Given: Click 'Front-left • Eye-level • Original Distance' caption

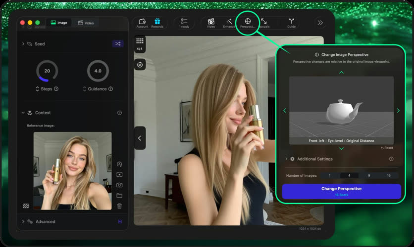Looking at the screenshot, I should 341,141.
